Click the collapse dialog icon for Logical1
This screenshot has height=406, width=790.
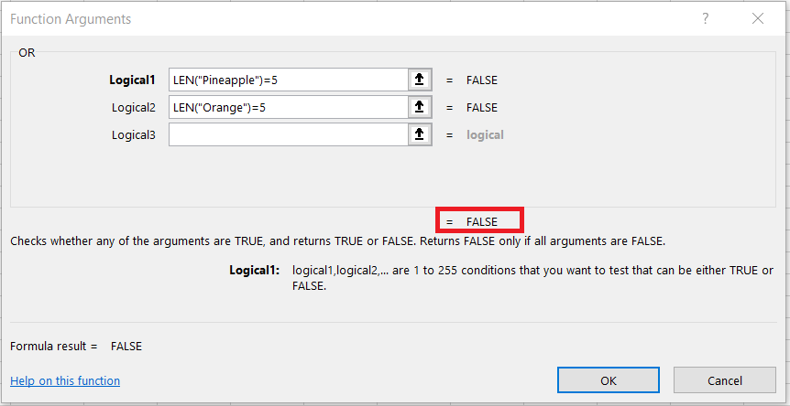pyautogui.click(x=419, y=80)
